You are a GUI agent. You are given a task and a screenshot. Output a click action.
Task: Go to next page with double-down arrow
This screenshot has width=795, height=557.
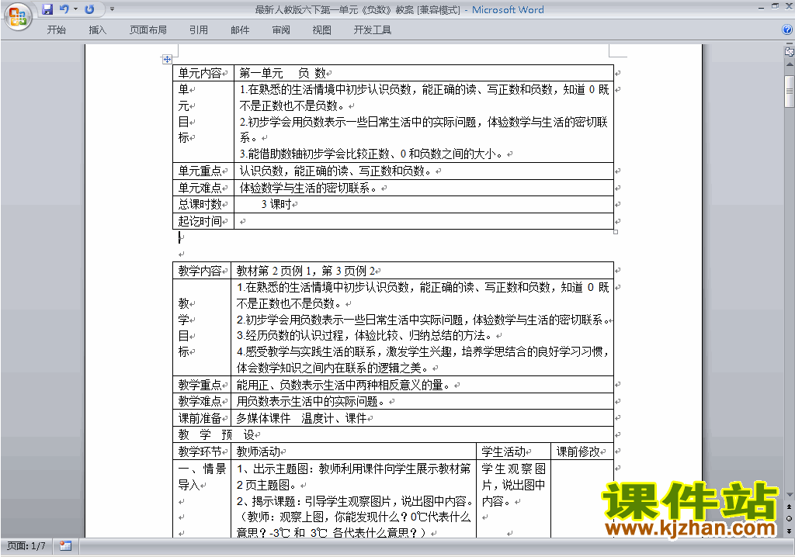click(x=790, y=531)
